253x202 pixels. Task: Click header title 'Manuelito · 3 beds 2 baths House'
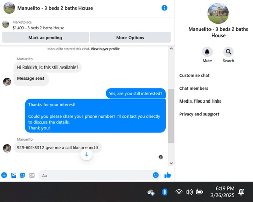(55, 8)
